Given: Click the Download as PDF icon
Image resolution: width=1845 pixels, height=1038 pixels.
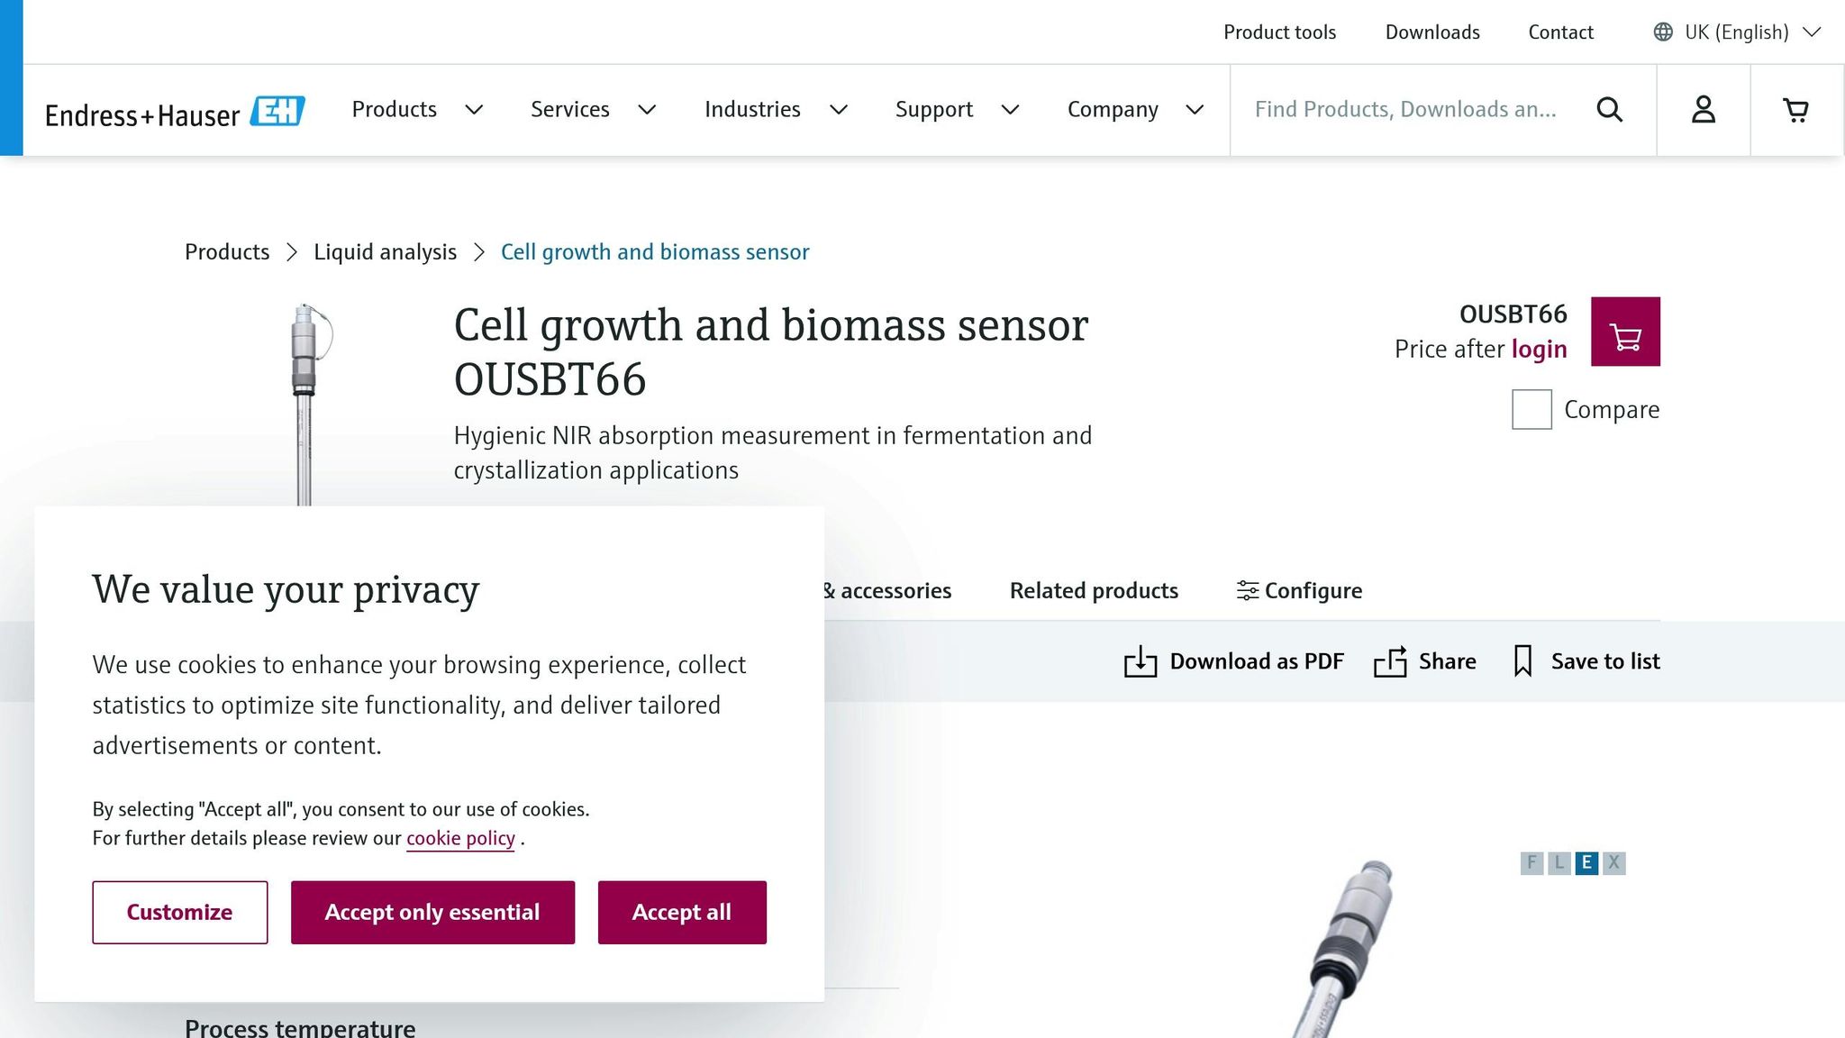Looking at the screenshot, I should (1140, 661).
